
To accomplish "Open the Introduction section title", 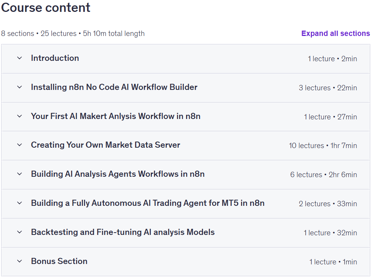I will [55, 58].
